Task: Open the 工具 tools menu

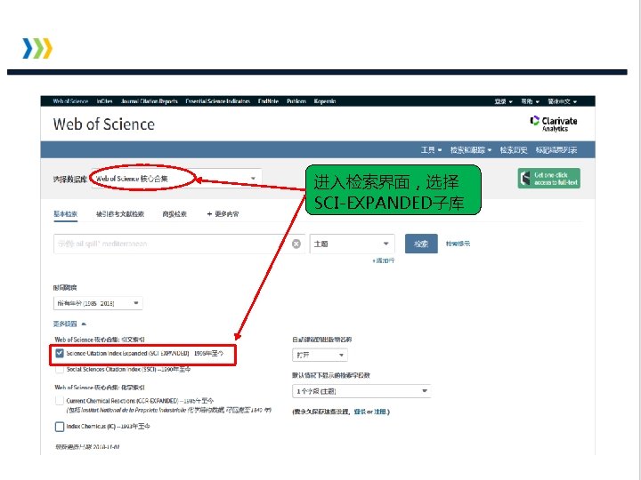Action: pos(431,150)
